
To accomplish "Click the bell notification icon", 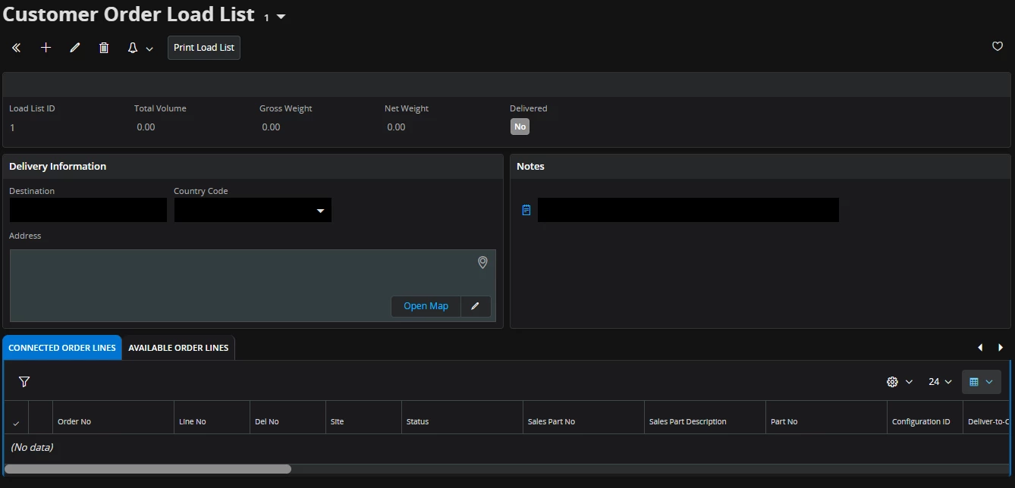I will pyautogui.click(x=133, y=48).
